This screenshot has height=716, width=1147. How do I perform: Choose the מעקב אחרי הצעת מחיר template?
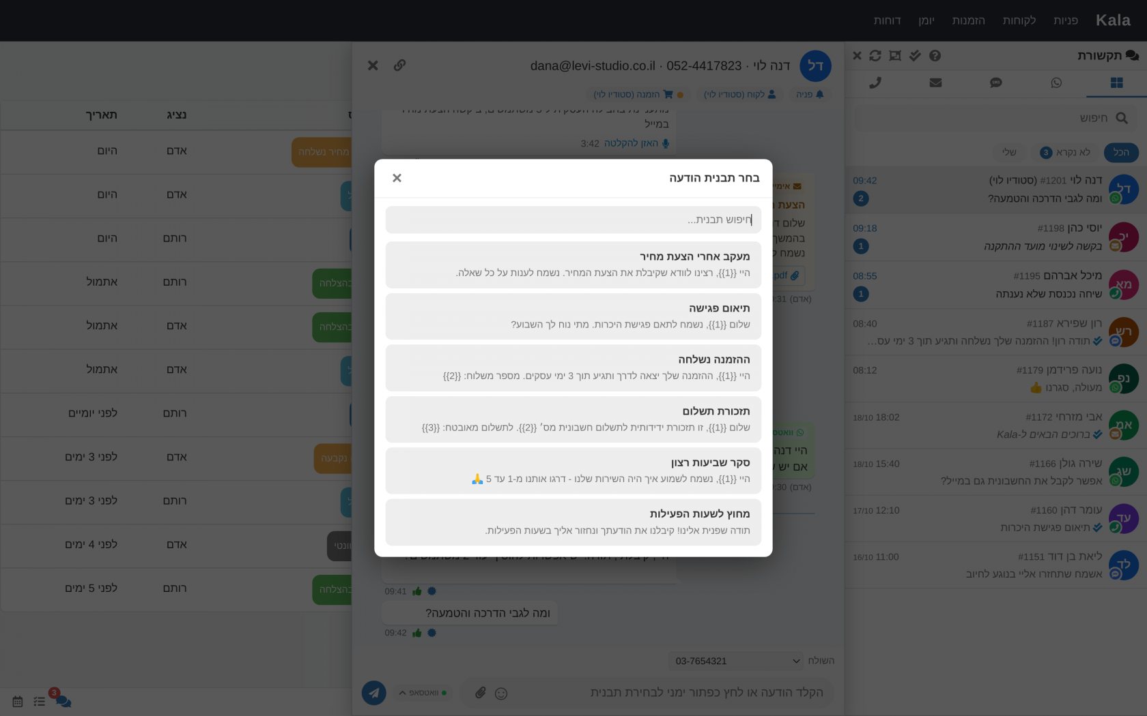click(573, 265)
